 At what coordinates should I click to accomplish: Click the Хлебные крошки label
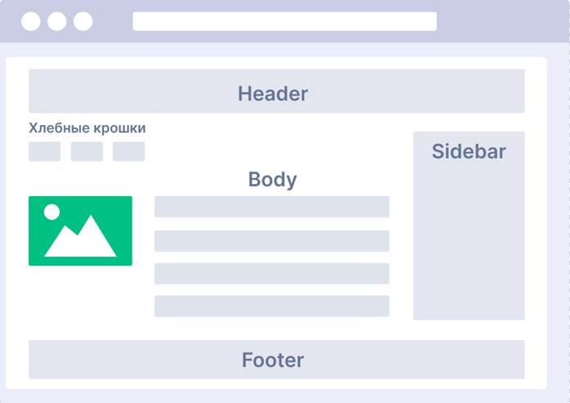[88, 128]
